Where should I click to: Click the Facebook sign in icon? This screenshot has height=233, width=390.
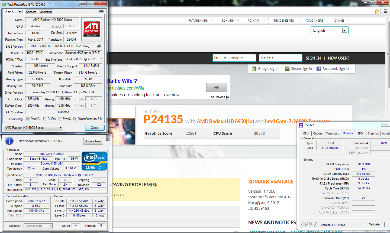point(319,69)
